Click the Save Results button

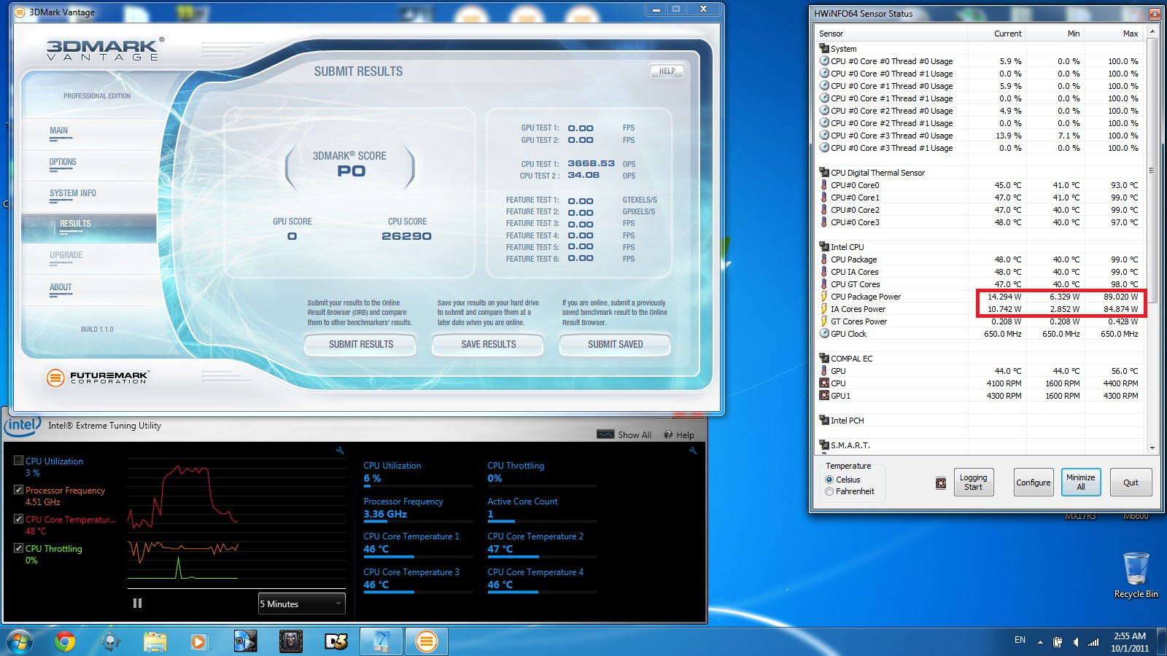click(488, 344)
